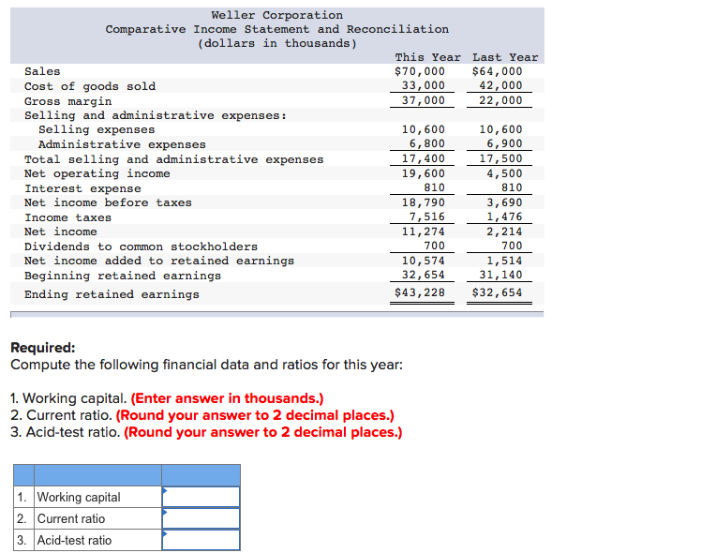The height and width of the screenshot is (553, 716).
Task: Click the 'Ending retained earnings' label
Action: (x=112, y=294)
